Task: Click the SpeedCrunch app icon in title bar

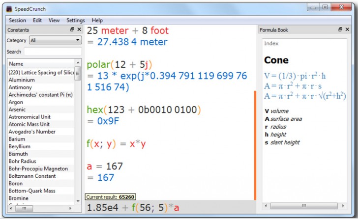Action: 9,9
